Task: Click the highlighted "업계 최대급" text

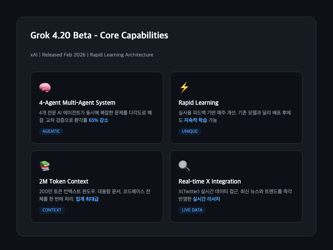Action: coord(87,199)
